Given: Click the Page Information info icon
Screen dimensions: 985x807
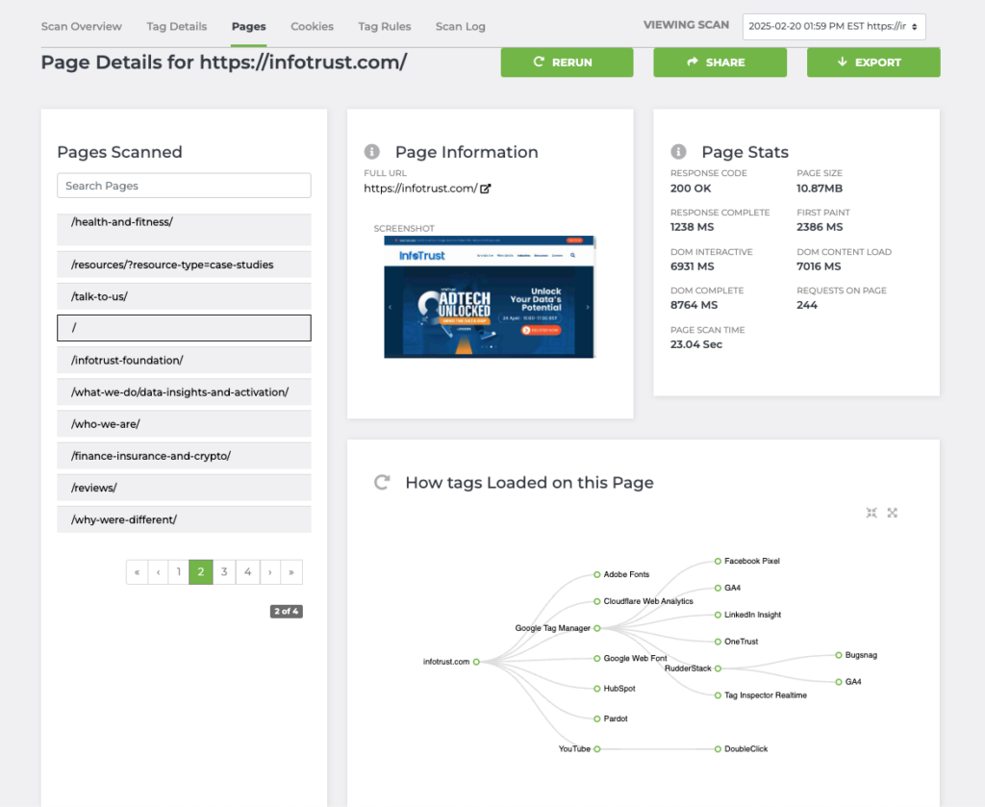Looking at the screenshot, I should pos(372,152).
